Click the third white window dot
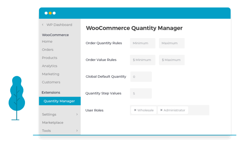This screenshot has width=240, height=142. 54,13
